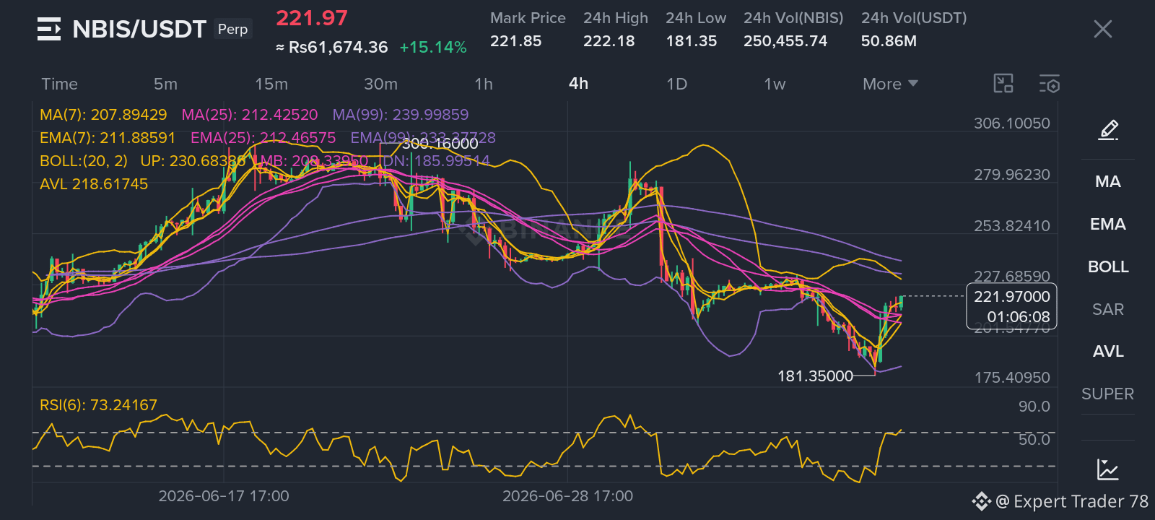Close the chart with the X icon
Image resolution: width=1155 pixels, height=520 pixels.
pyautogui.click(x=1102, y=29)
